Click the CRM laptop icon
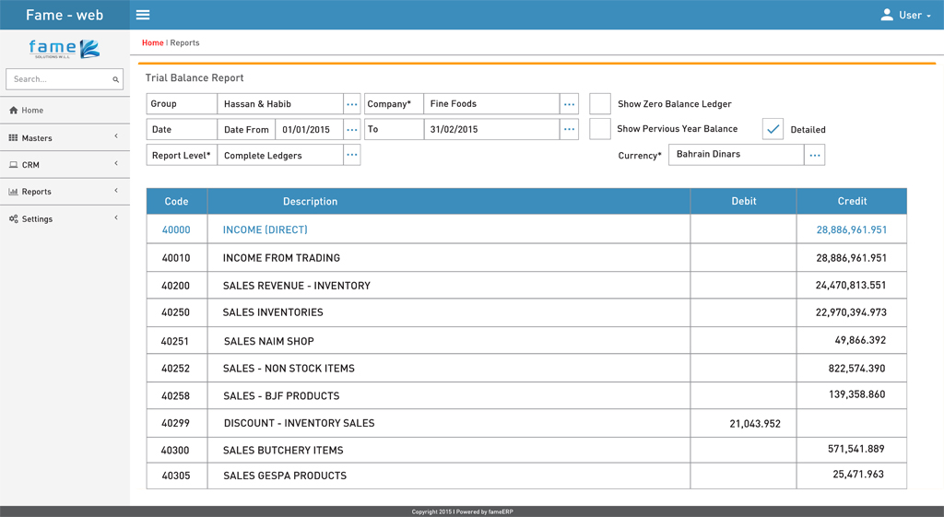 click(13, 164)
